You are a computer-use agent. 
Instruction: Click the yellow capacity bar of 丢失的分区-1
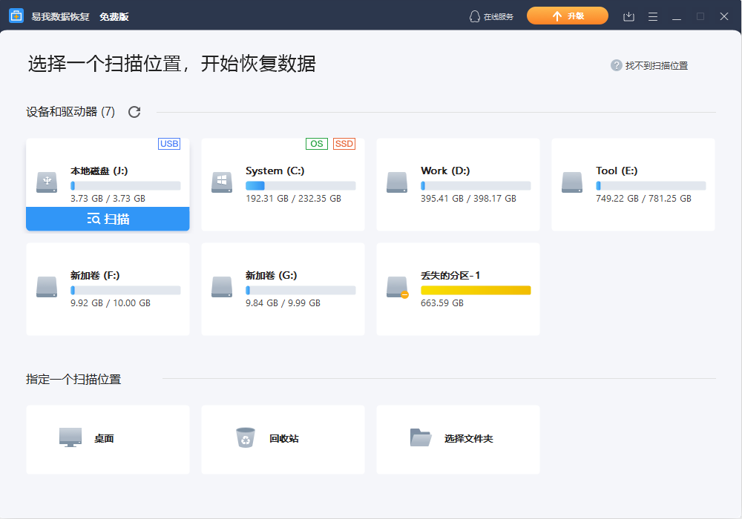coord(476,291)
